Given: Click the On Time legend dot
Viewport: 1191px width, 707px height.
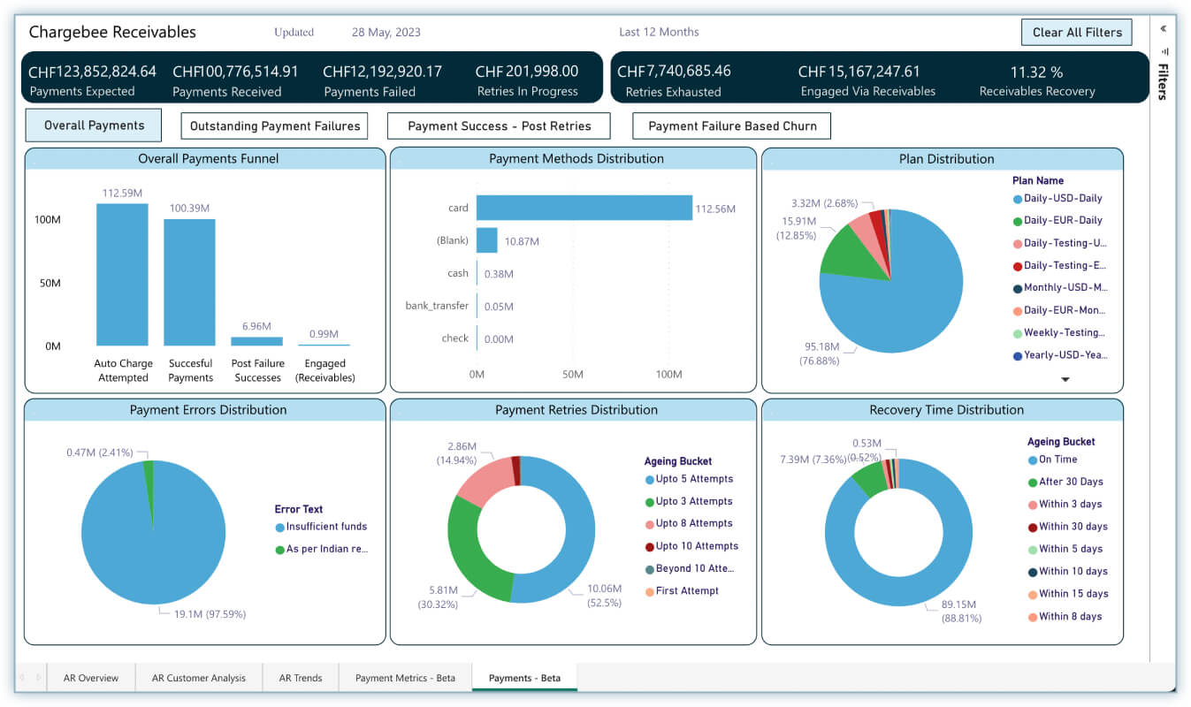Looking at the screenshot, I should [1032, 460].
